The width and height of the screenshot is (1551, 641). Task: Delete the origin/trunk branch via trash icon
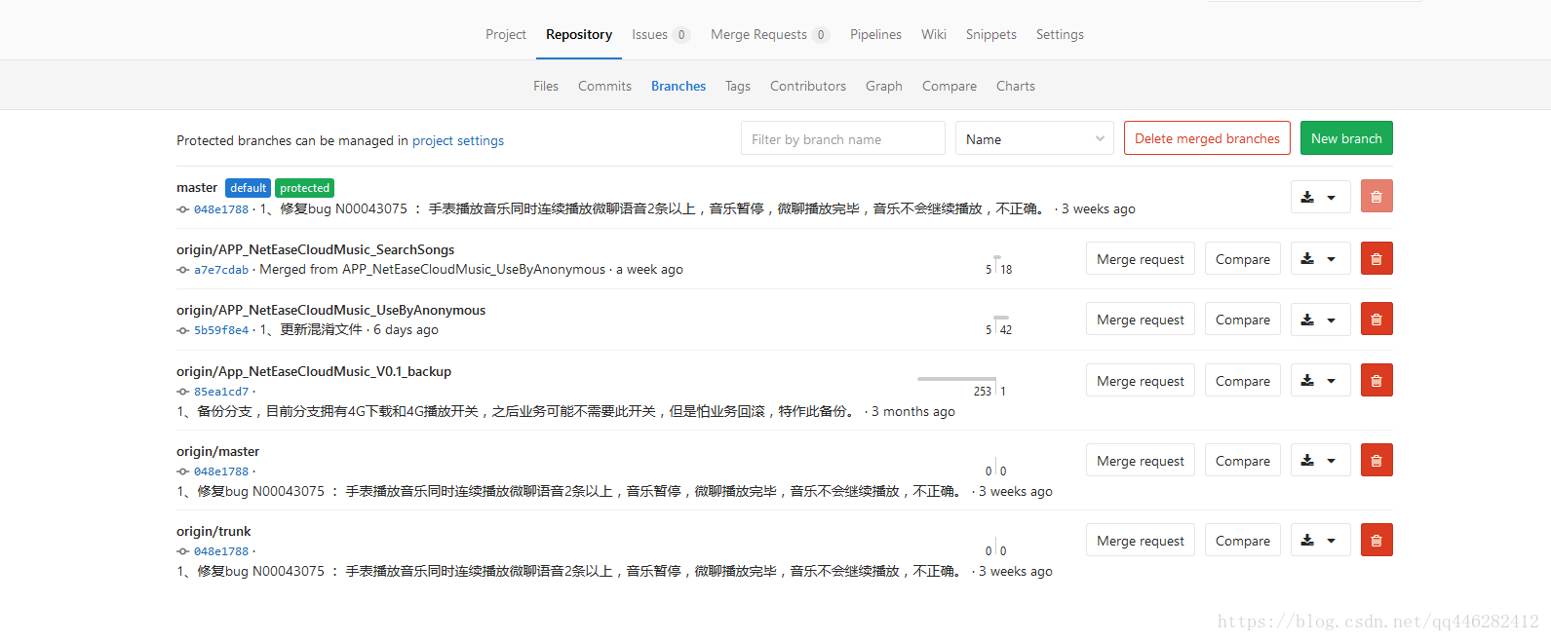1377,541
